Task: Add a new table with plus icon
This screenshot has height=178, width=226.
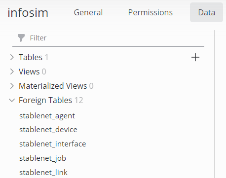Action: (195, 57)
